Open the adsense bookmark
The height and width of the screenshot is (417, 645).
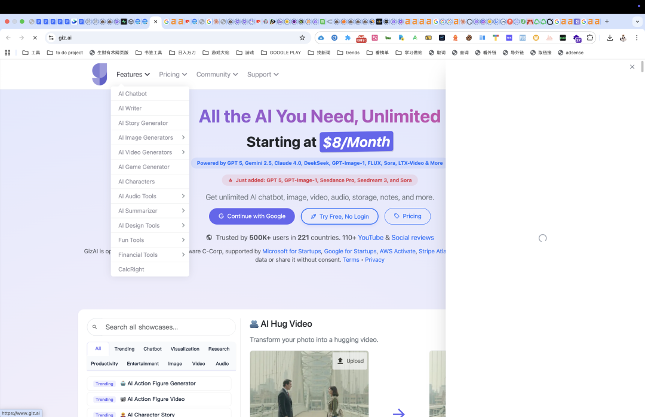[x=570, y=53]
